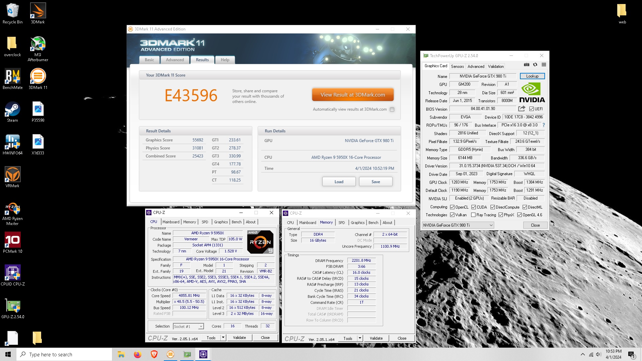642x361 pixels.
Task: Open the X16333 image file
Action: [x=38, y=144]
